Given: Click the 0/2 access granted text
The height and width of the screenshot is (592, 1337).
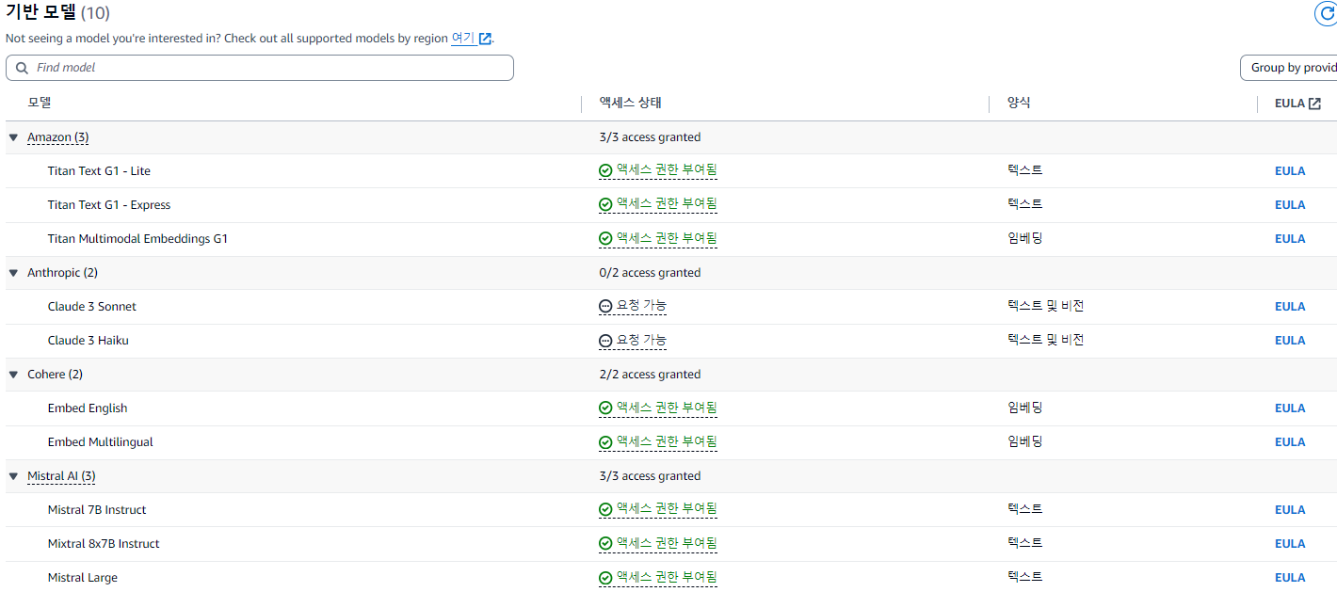Looking at the screenshot, I should pos(650,273).
